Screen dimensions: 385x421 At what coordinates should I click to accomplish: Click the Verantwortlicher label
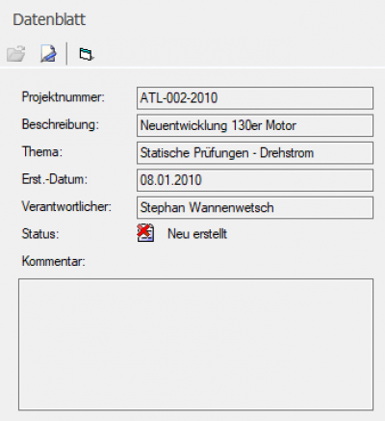(x=66, y=207)
